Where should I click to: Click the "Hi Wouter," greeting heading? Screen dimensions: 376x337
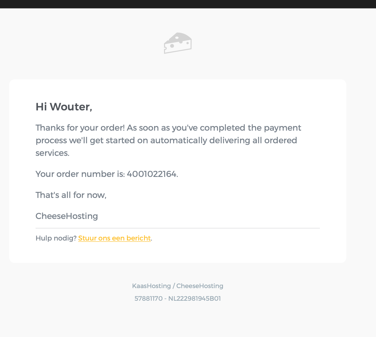tap(64, 107)
